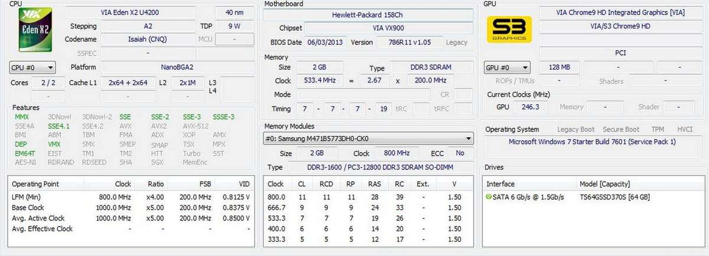Click the AES-NI feature label

tap(24, 162)
